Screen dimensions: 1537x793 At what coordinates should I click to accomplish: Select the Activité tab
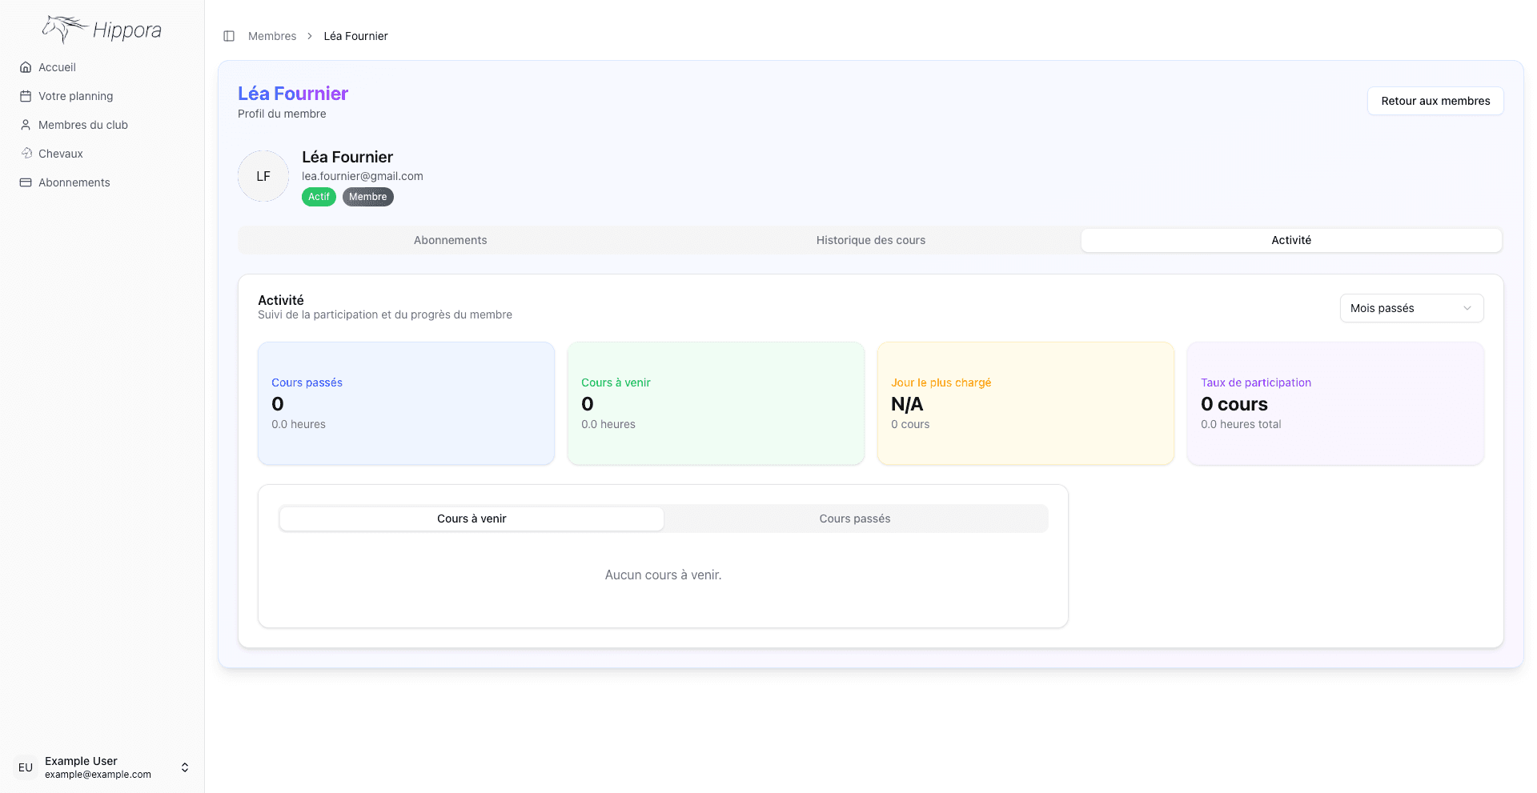[1290, 240]
